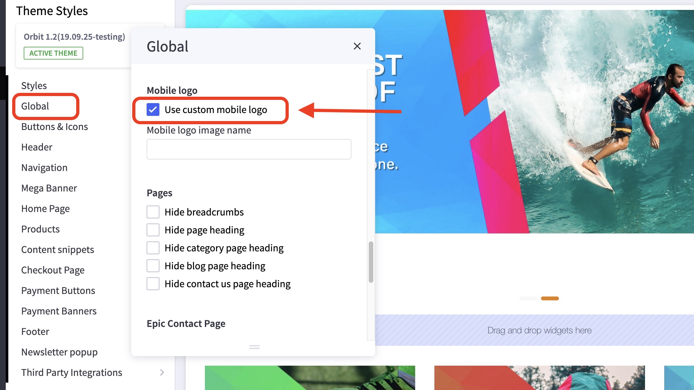
Task: Enable Hide breadcrumbs checkbox
Action: 153,212
